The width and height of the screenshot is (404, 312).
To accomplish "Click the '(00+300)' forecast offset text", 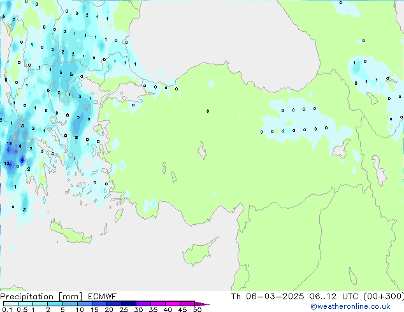I will (384, 297).
